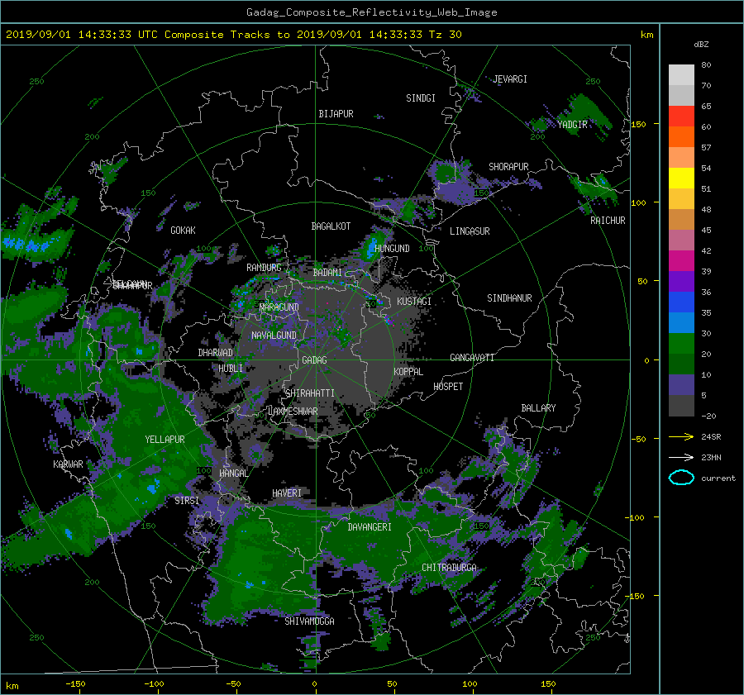The image size is (744, 695).
Task: Click the KOPPAL city label
Action: [x=408, y=372]
